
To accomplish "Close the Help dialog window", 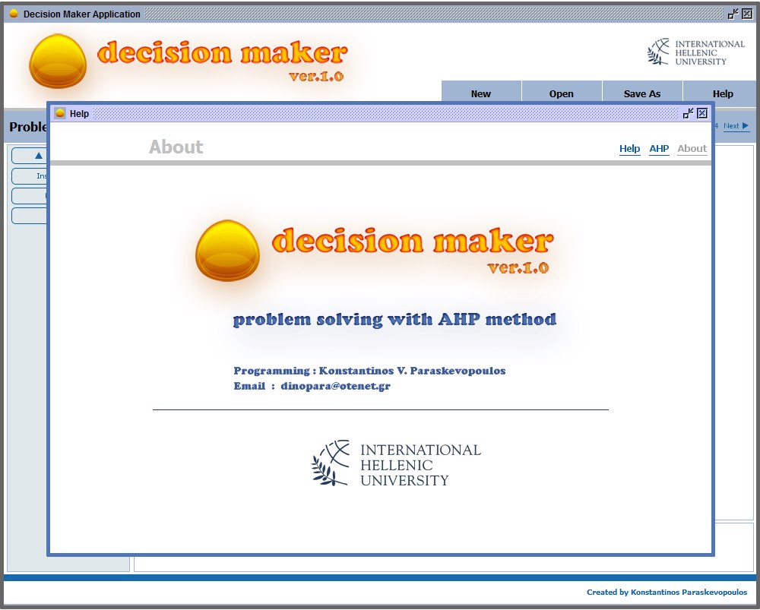I will [702, 113].
